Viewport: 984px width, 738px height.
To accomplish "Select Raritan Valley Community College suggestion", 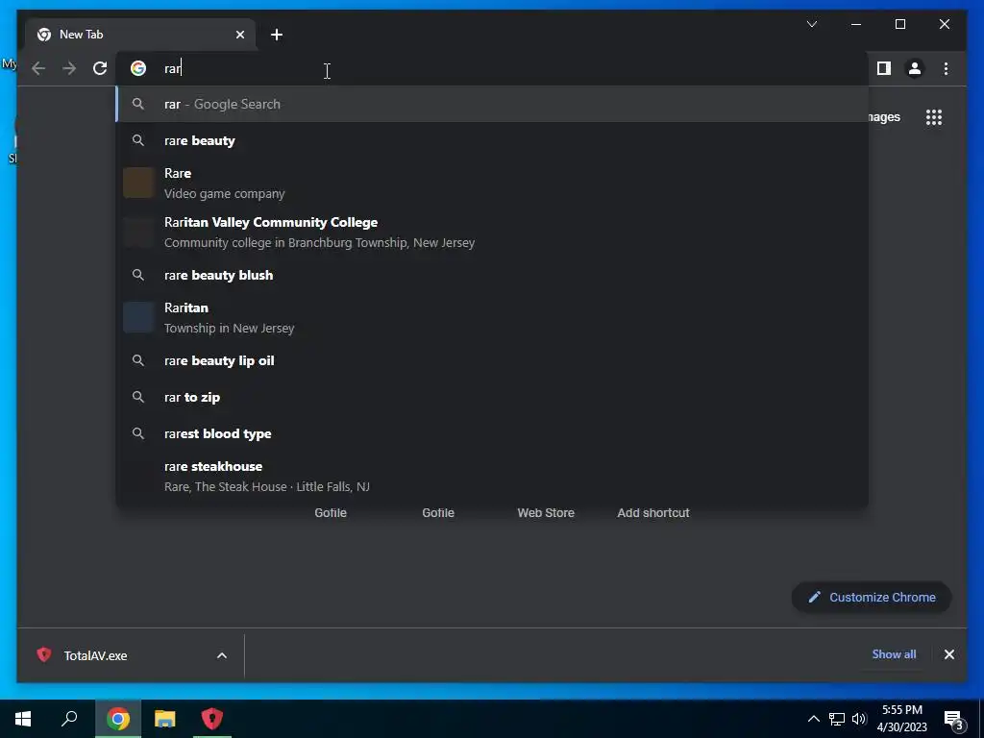I will click(492, 233).
